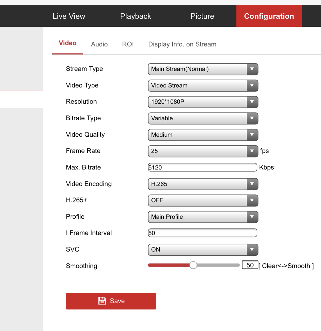Open the ROI tab
Viewport: 321px width, 331px height.
128,44
